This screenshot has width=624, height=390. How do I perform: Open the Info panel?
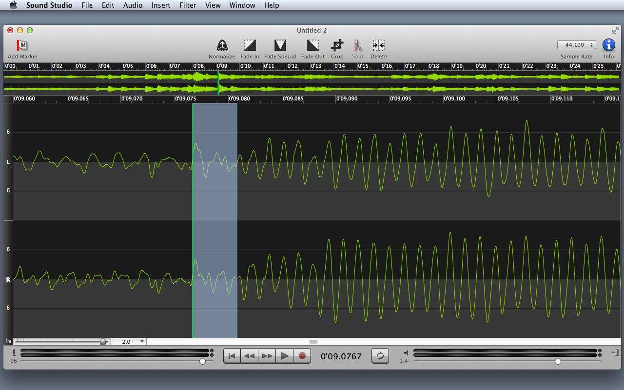608,45
